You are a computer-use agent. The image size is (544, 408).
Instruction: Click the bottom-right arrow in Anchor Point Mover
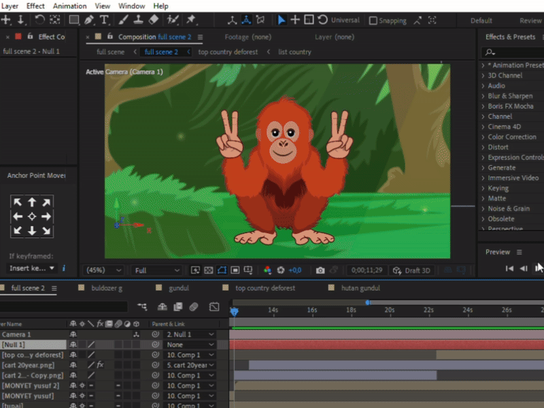tap(46, 231)
